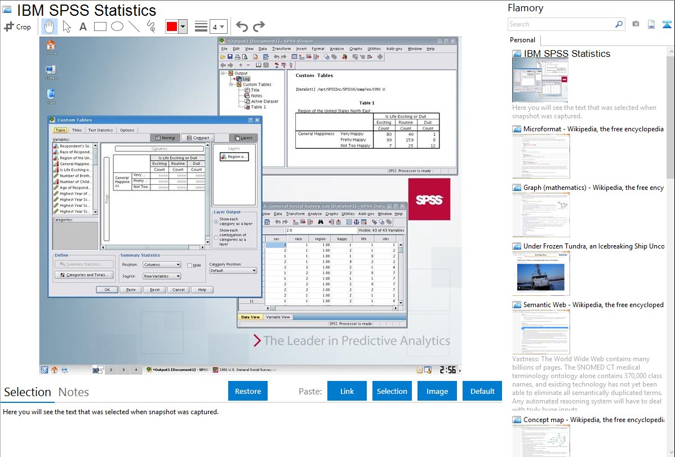Open the Transform menu in SPSS Viewer
This screenshot has height=457, width=675.
click(281, 48)
